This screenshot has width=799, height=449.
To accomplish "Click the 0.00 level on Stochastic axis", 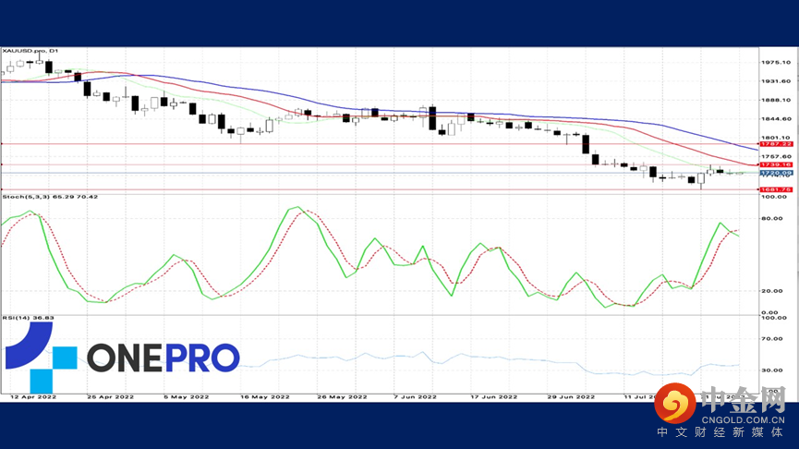I will (x=770, y=312).
